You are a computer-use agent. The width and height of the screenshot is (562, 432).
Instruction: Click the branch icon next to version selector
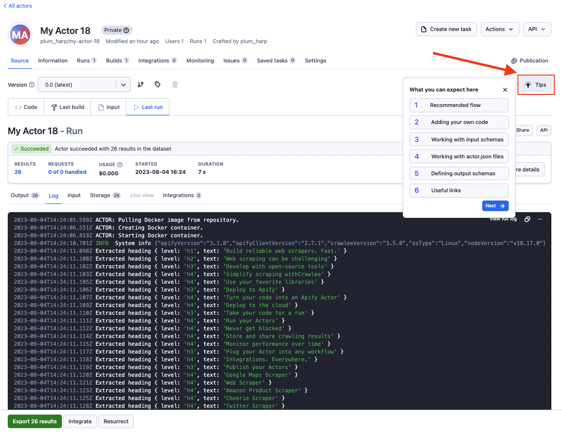[140, 85]
